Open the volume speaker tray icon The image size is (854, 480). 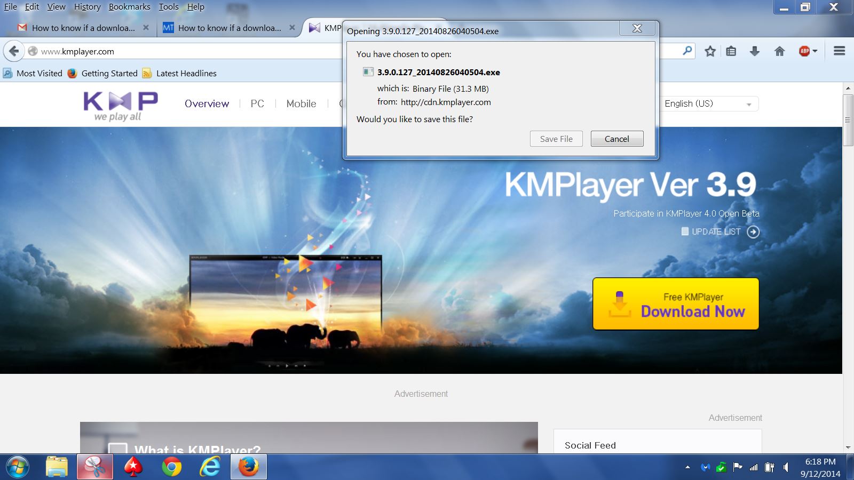[x=786, y=468]
